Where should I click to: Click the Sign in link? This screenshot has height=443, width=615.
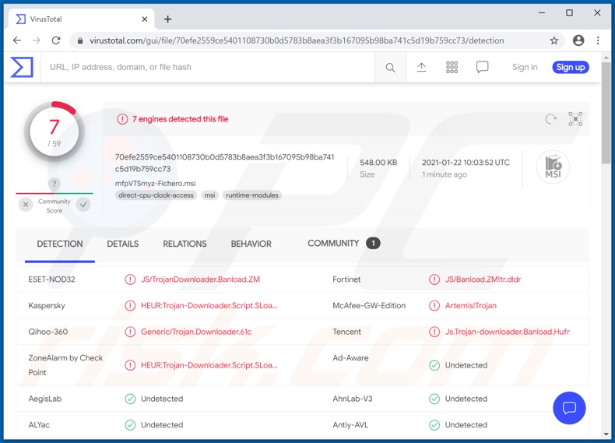[x=525, y=67]
